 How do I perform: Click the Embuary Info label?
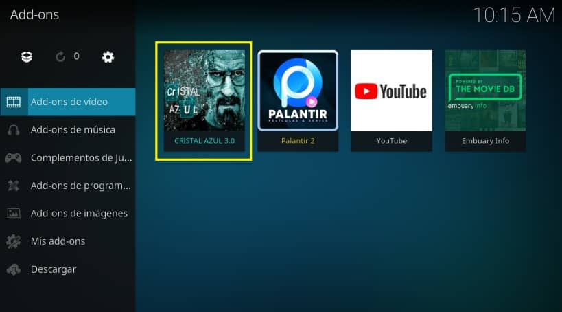485,141
